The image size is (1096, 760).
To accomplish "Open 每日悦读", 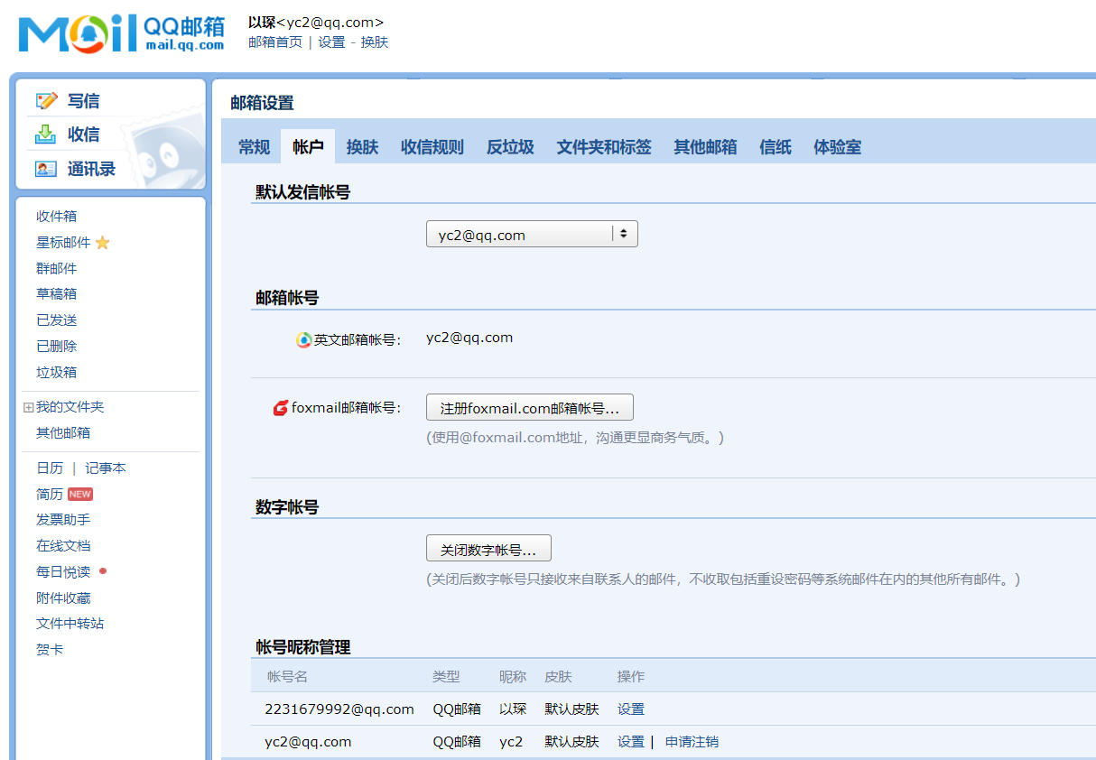I will 63,571.
